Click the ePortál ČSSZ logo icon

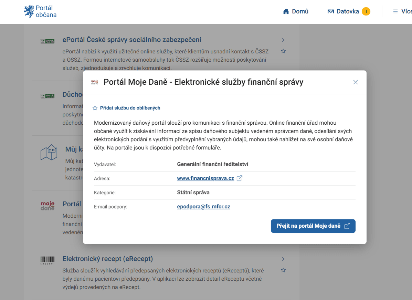point(47,41)
